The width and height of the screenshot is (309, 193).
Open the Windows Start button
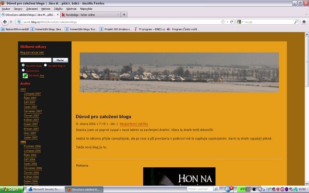(x=11, y=189)
